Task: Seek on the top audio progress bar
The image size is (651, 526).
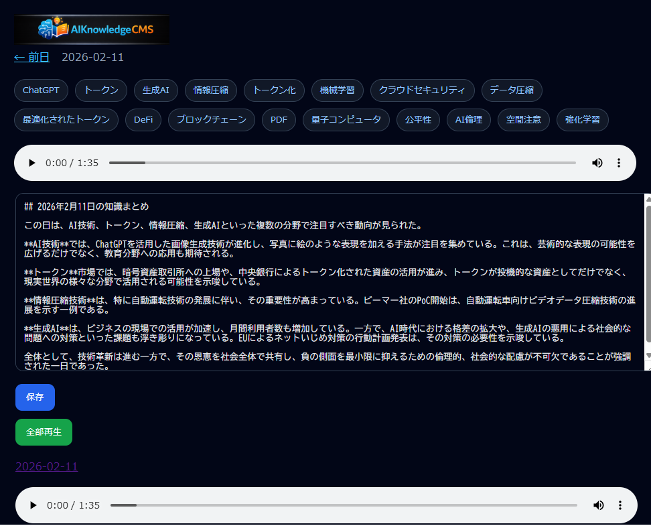Action: pyautogui.click(x=342, y=163)
